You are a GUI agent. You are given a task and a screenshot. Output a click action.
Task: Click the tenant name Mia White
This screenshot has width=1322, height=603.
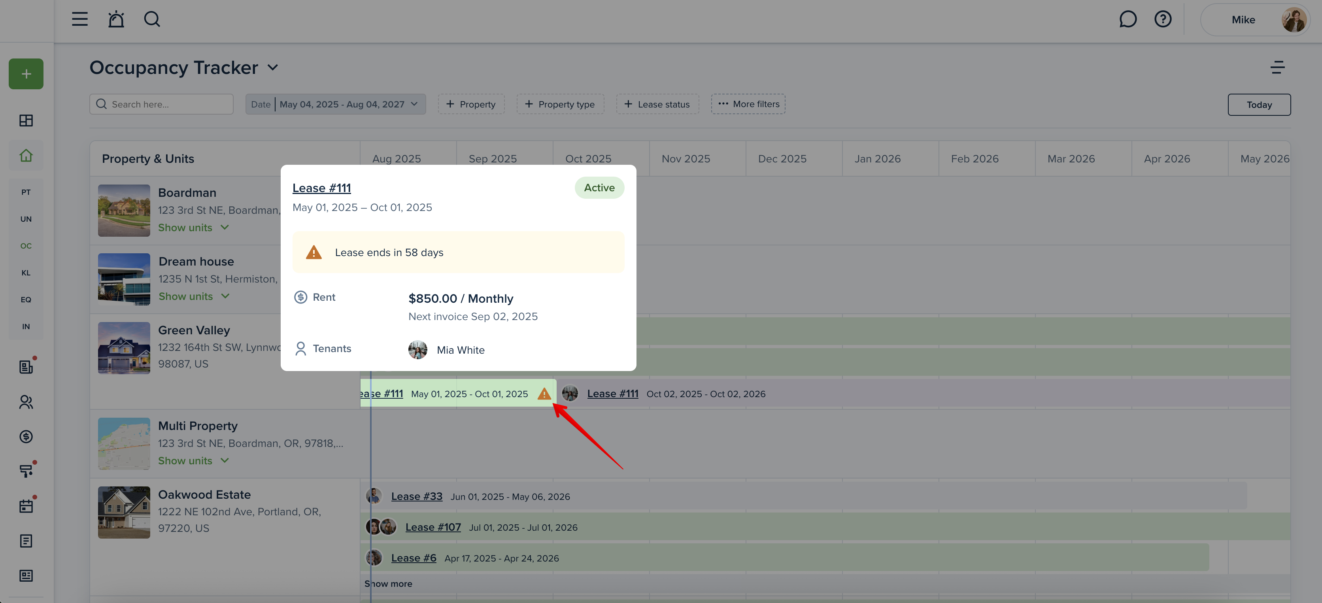click(x=460, y=350)
